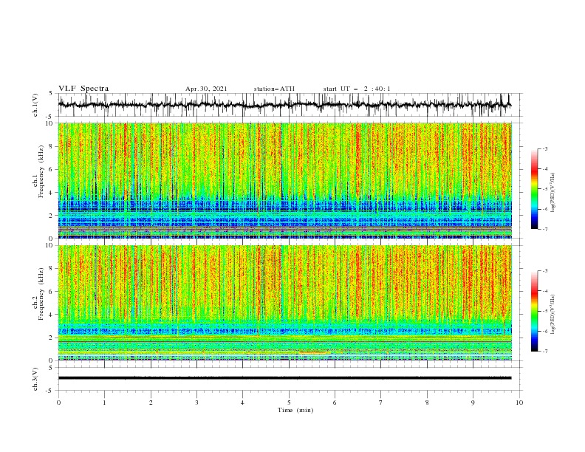The width and height of the screenshot is (585, 452).
Task: Click inside the ch.2 spectrogram panel
Action: pos(284,303)
